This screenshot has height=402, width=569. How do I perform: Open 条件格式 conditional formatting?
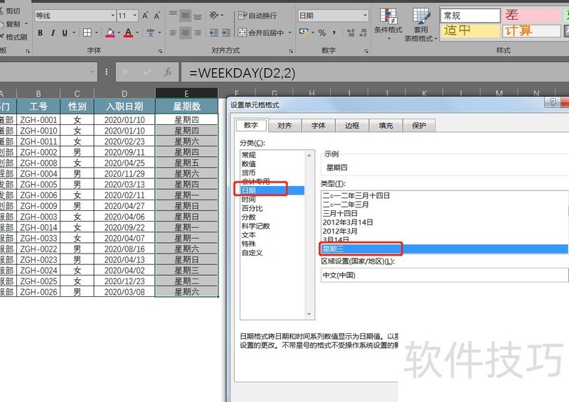[388, 24]
